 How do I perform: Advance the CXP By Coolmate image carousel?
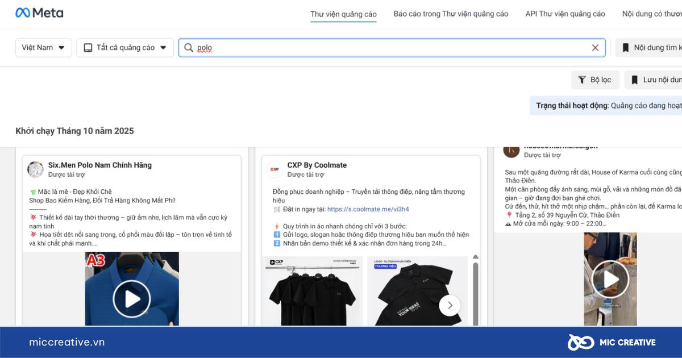point(450,305)
